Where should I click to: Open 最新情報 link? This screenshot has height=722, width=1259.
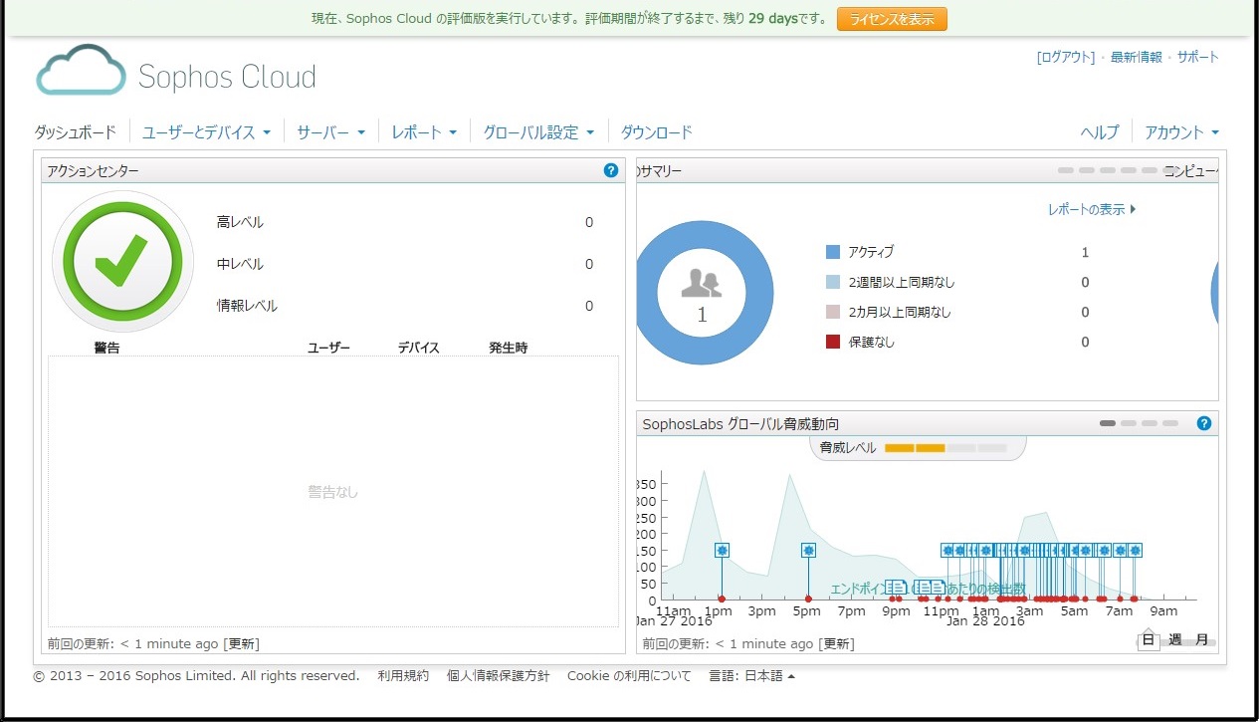point(1137,57)
